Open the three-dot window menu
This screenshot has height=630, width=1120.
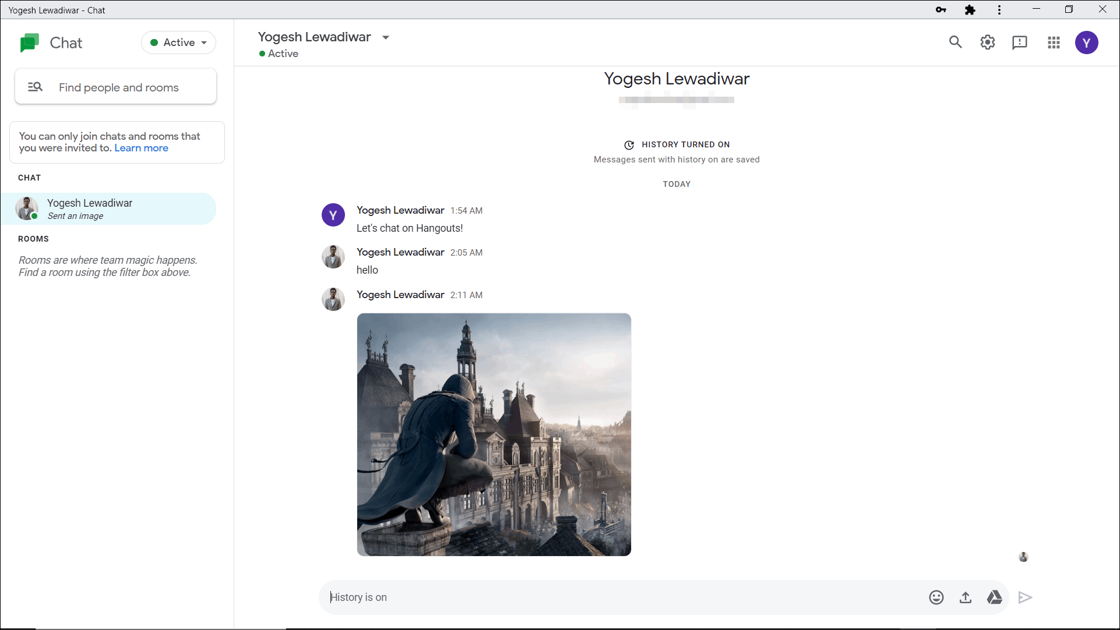999,10
